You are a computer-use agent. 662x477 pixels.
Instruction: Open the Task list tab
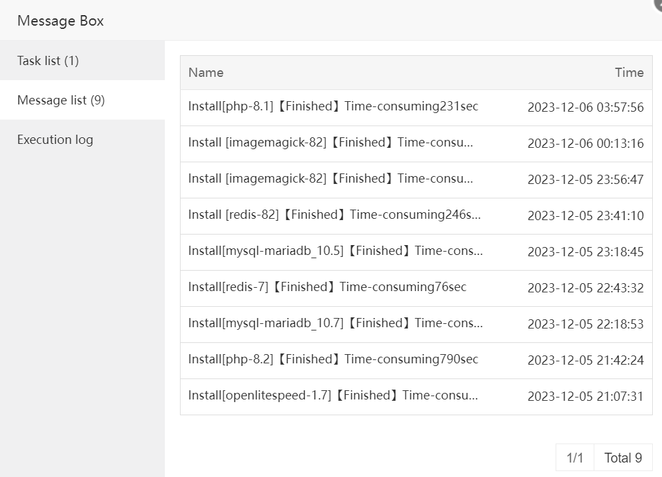pyautogui.click(x=48, y=60)
